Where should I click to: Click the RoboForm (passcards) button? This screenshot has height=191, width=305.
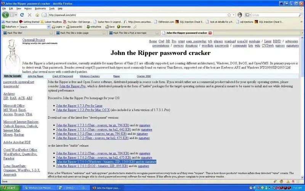(74, 27)
